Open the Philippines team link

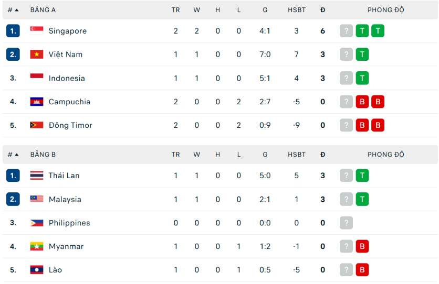69,223
